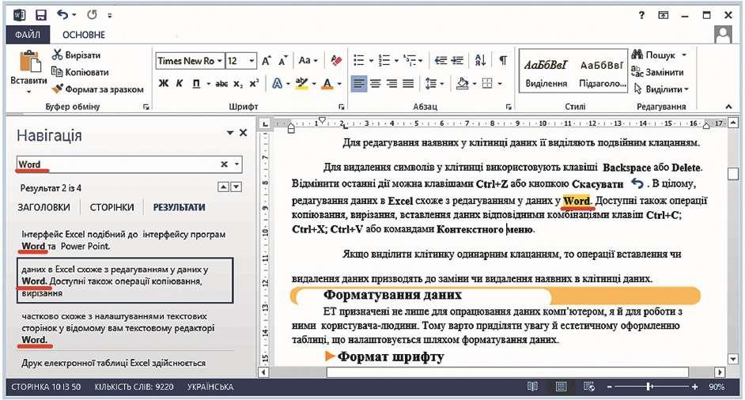
Task: Click the zoom slider handle
Action: pyautogui.click(x=649, y=387)
